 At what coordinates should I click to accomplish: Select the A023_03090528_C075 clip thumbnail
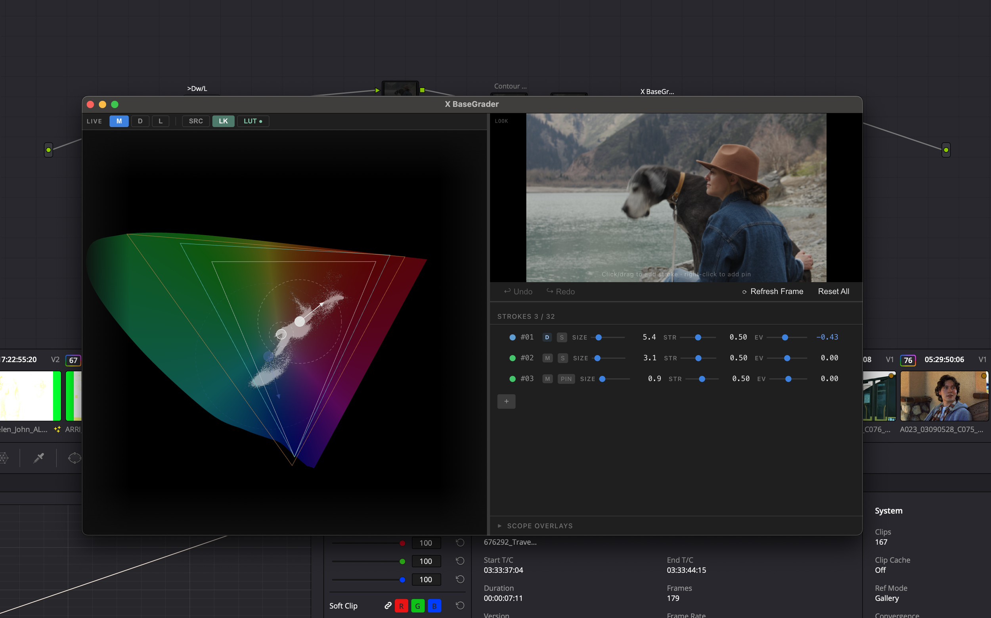point(944,395)
